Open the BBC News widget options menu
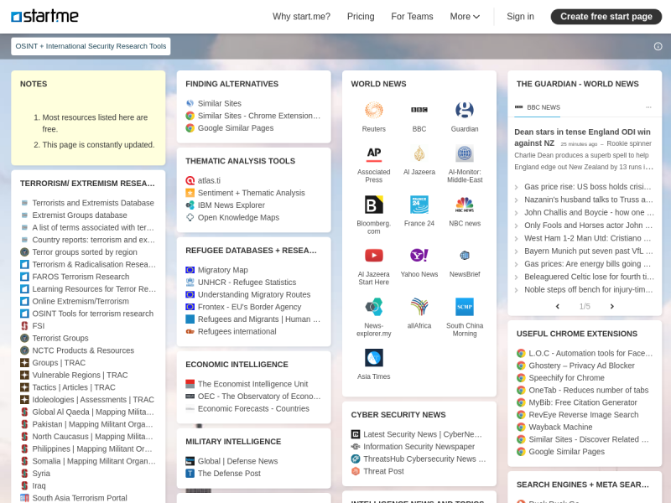Image resolution: width=671 pixels, height=503 pixels. [648, 107]
